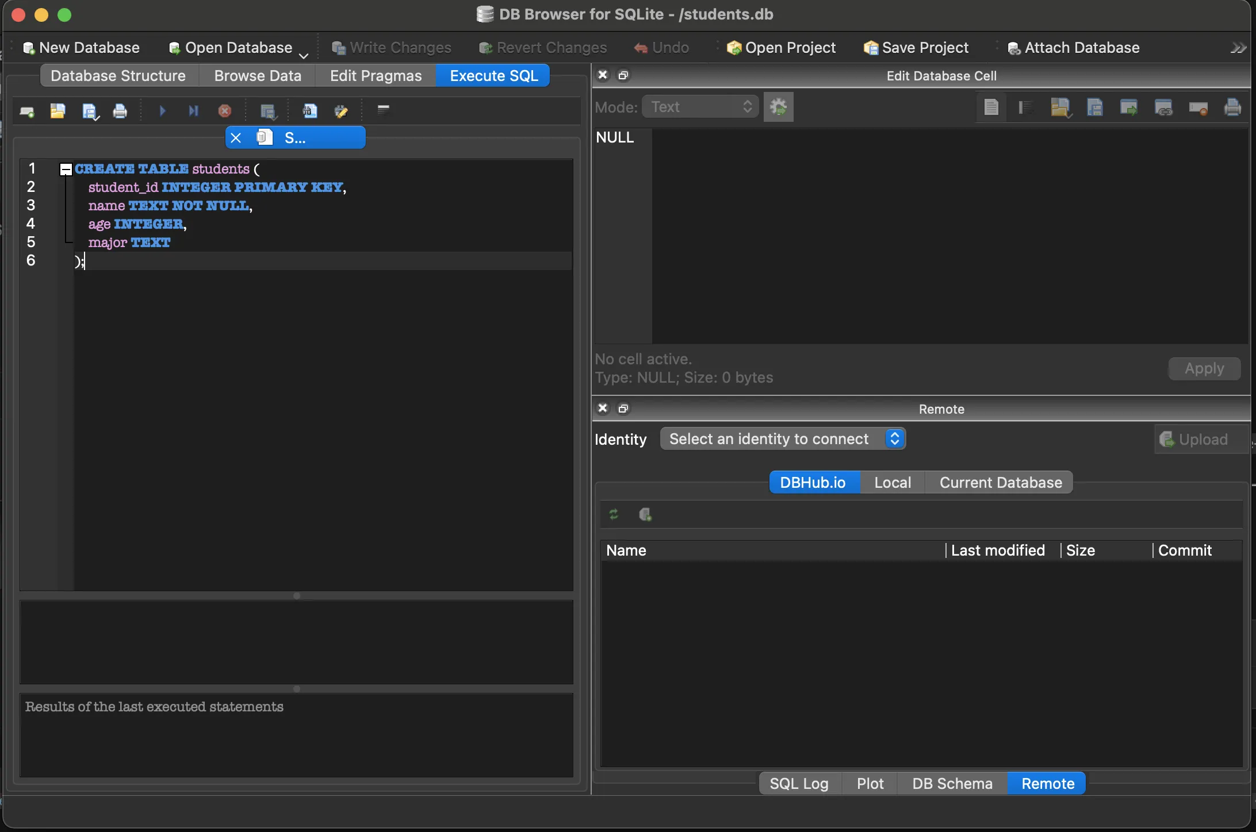Open the identity selection dropdown

click(x=782, y=439)
